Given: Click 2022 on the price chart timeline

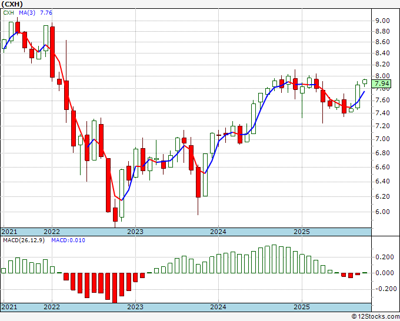Looking at the screenshot, I should point(52,232).
